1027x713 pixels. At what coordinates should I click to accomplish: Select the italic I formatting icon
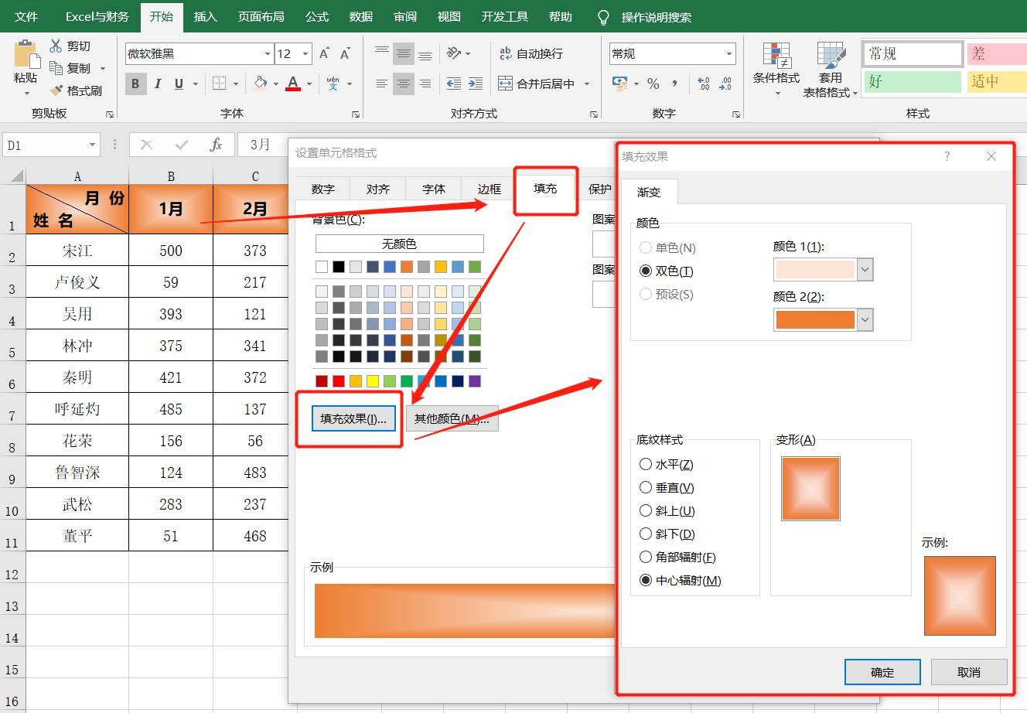point(157,84)
